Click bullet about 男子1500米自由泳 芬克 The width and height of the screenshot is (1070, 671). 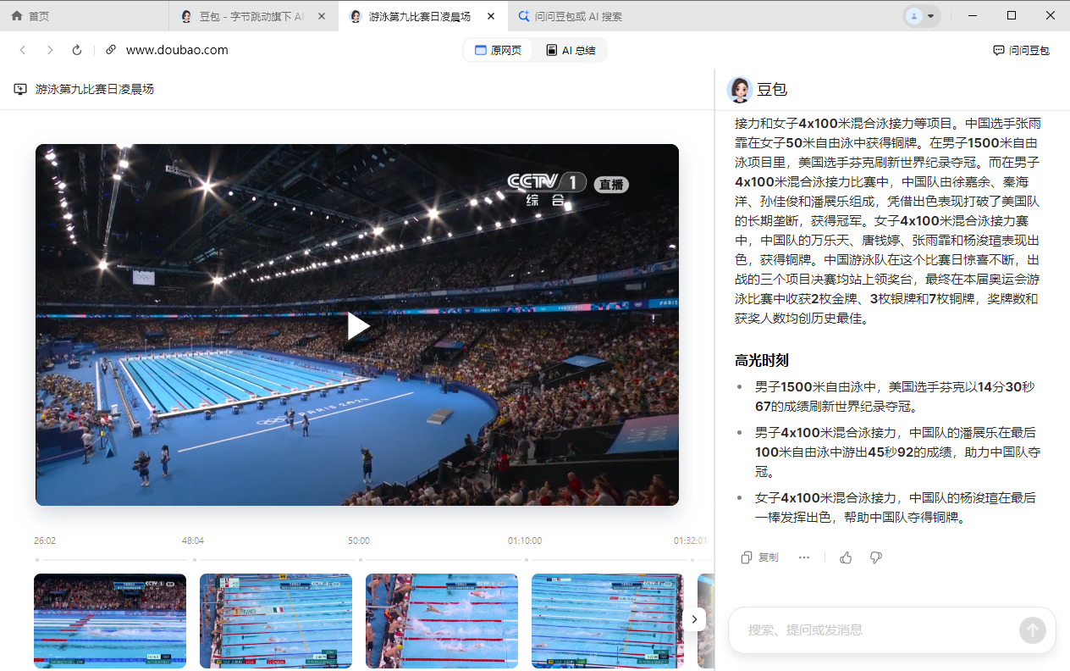click(895, 396)
